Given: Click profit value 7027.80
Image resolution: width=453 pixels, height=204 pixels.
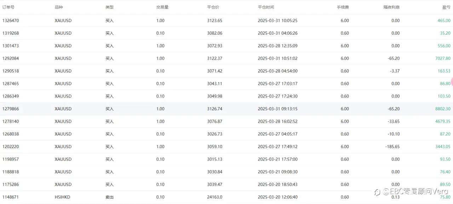Looking at the screenshot, I should [443, 58].
